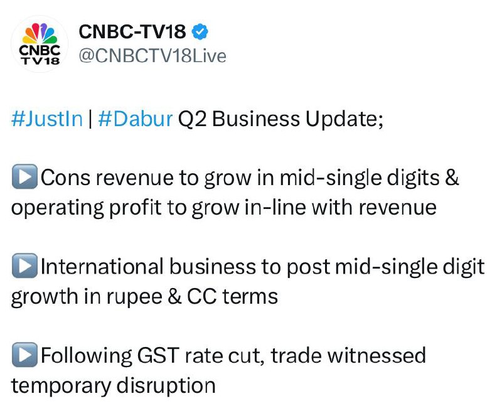Click the peacock logo in the avatar
This screenshot has width=502, height=406.
40,33
